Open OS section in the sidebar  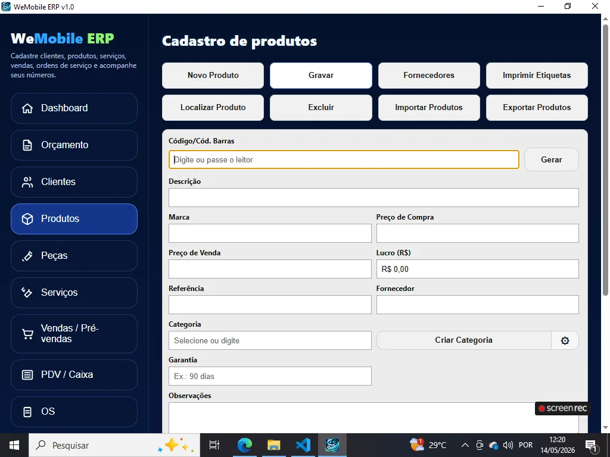coord(74,412)
